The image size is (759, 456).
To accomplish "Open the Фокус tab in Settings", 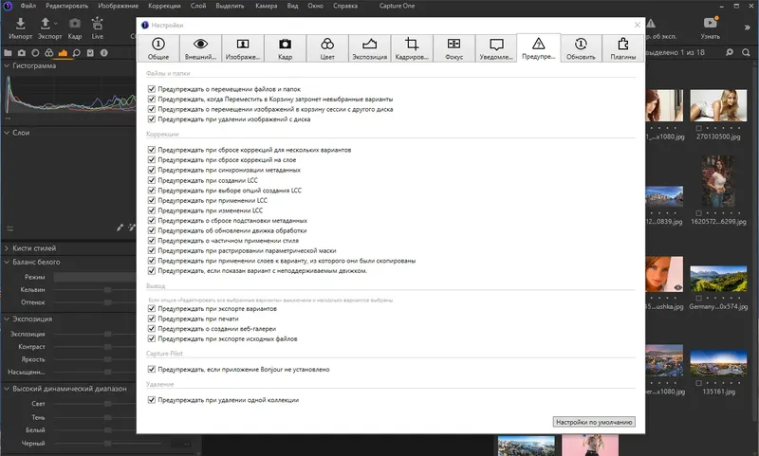I will 454,48.
